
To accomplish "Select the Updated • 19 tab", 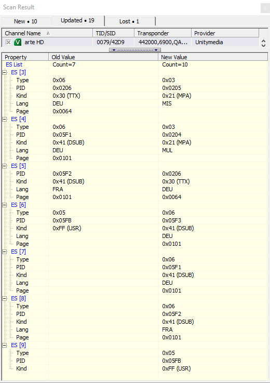I will click(78, 20).
